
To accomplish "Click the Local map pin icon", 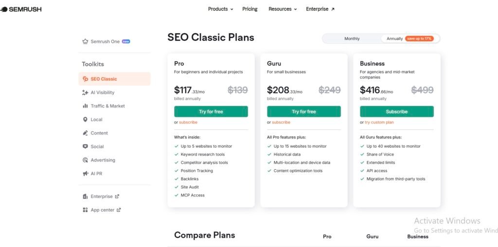I will tap(86, 120).
